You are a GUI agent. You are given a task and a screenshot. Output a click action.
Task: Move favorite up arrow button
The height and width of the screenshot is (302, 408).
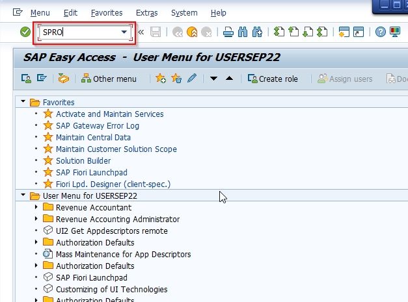[229, 78]
